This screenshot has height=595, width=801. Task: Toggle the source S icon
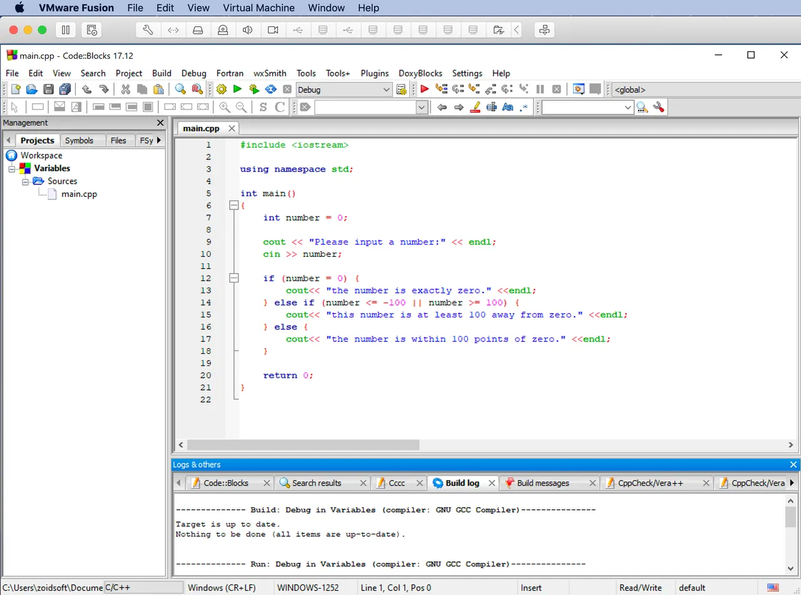(x=263, y=107)
